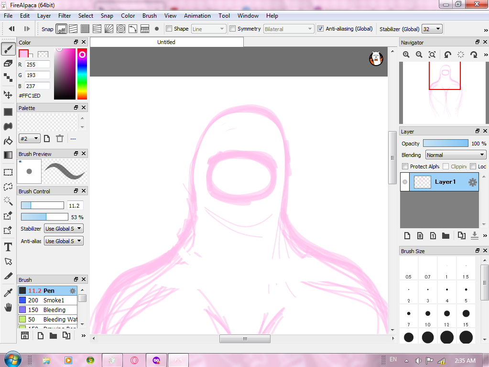Select the Fill rectangle tool
Viewport: 489px width, 367px height.
coord(8,111)
